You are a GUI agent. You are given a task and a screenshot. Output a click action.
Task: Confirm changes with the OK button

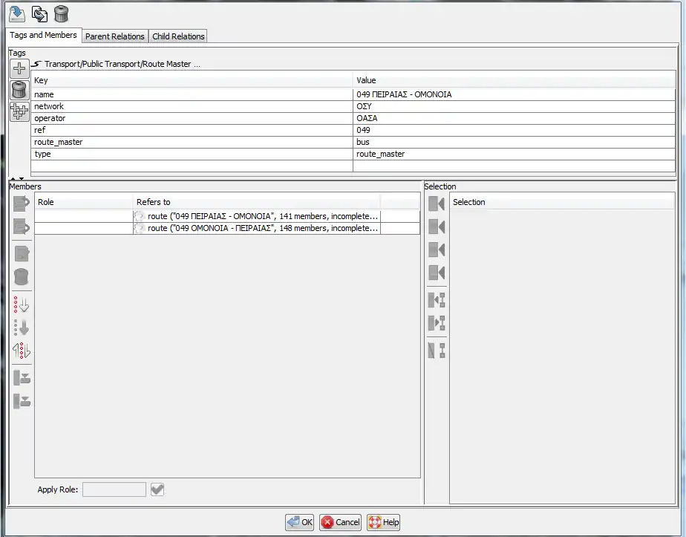coord(299,522)
